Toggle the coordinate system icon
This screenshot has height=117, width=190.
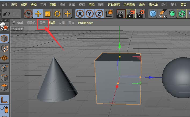tap(109, 14)
